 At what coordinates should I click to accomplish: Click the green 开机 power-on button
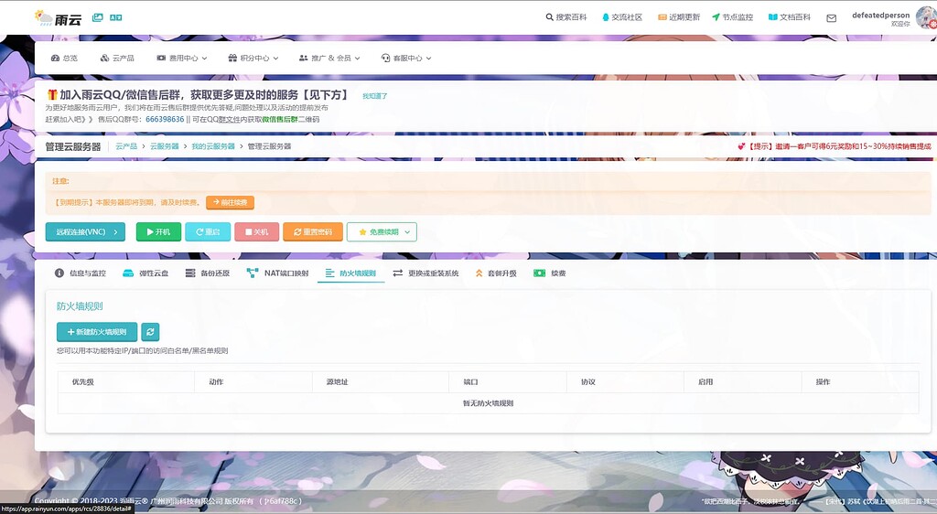[158, 231]
